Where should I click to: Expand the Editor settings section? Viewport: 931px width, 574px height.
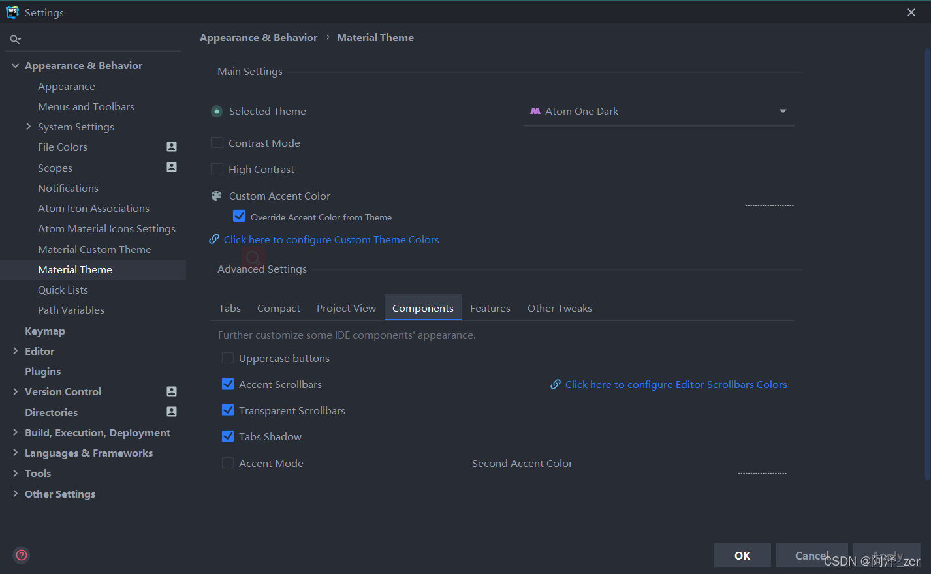(x=15, y=351)
